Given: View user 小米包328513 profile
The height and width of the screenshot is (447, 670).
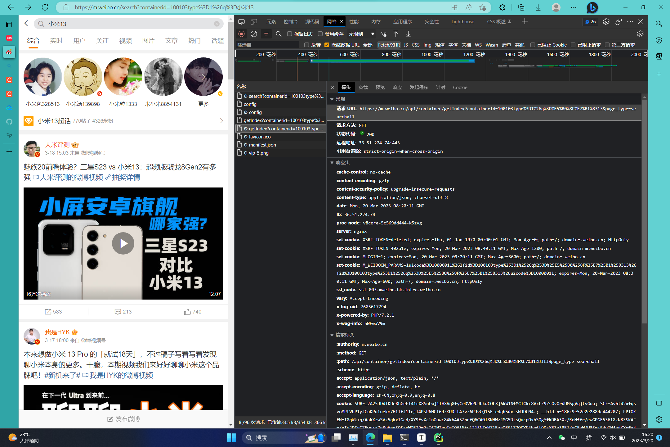Looking at the screenshot, I should click(x=43, y=82).
